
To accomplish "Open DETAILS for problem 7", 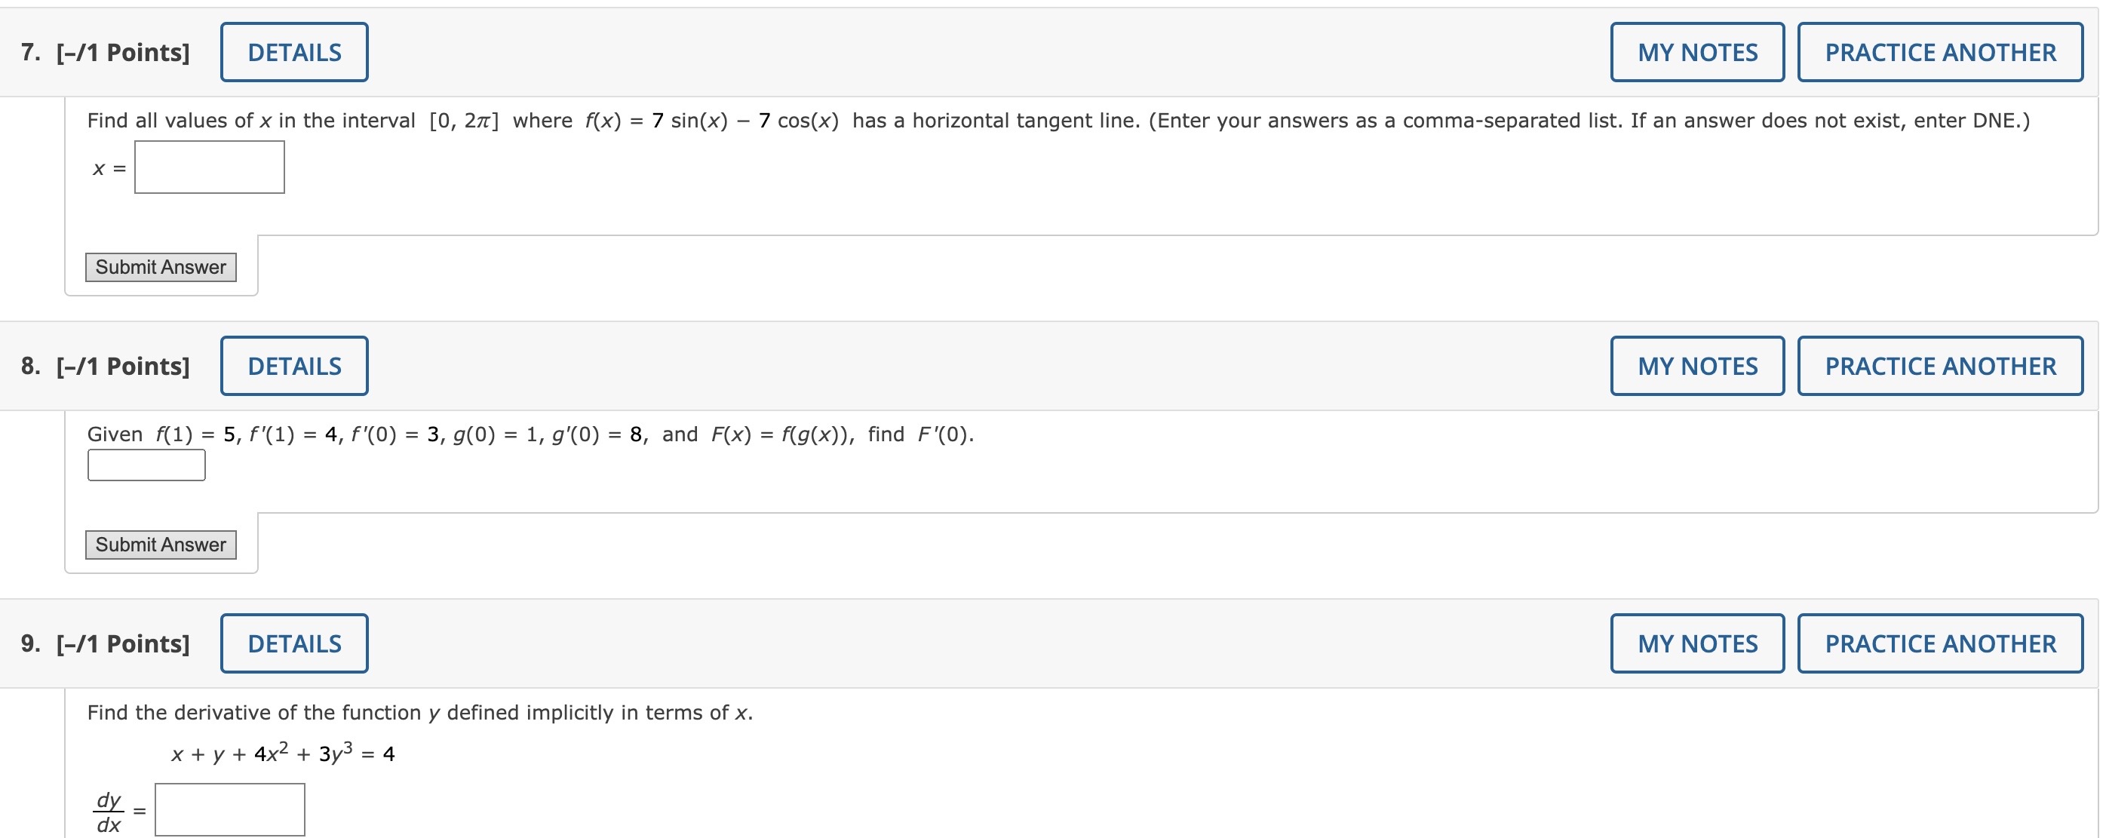I will pos(293,51).
